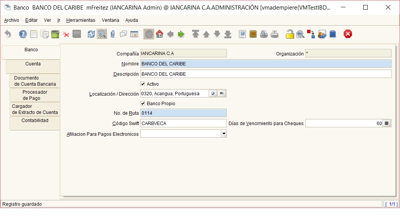Jump to first record arrow icon
The height and width of the screenshot is (218, 400).
[196, 34]
